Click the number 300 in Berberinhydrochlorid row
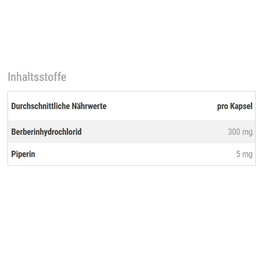This screenshot has height=260, width=260. click(234, 132)
